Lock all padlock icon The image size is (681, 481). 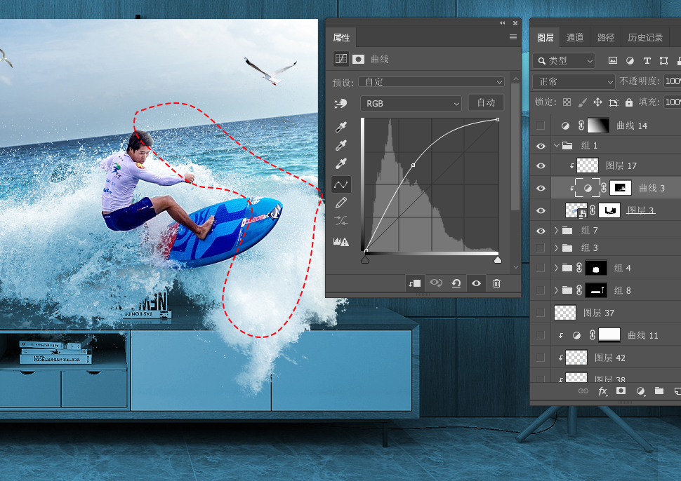(629, 102)
